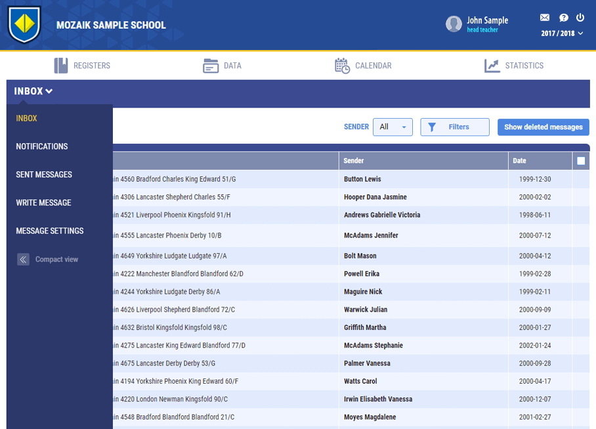This screenshot has width=596, height=429.
Task: Click the Filters button
Action: coord(454,127)
